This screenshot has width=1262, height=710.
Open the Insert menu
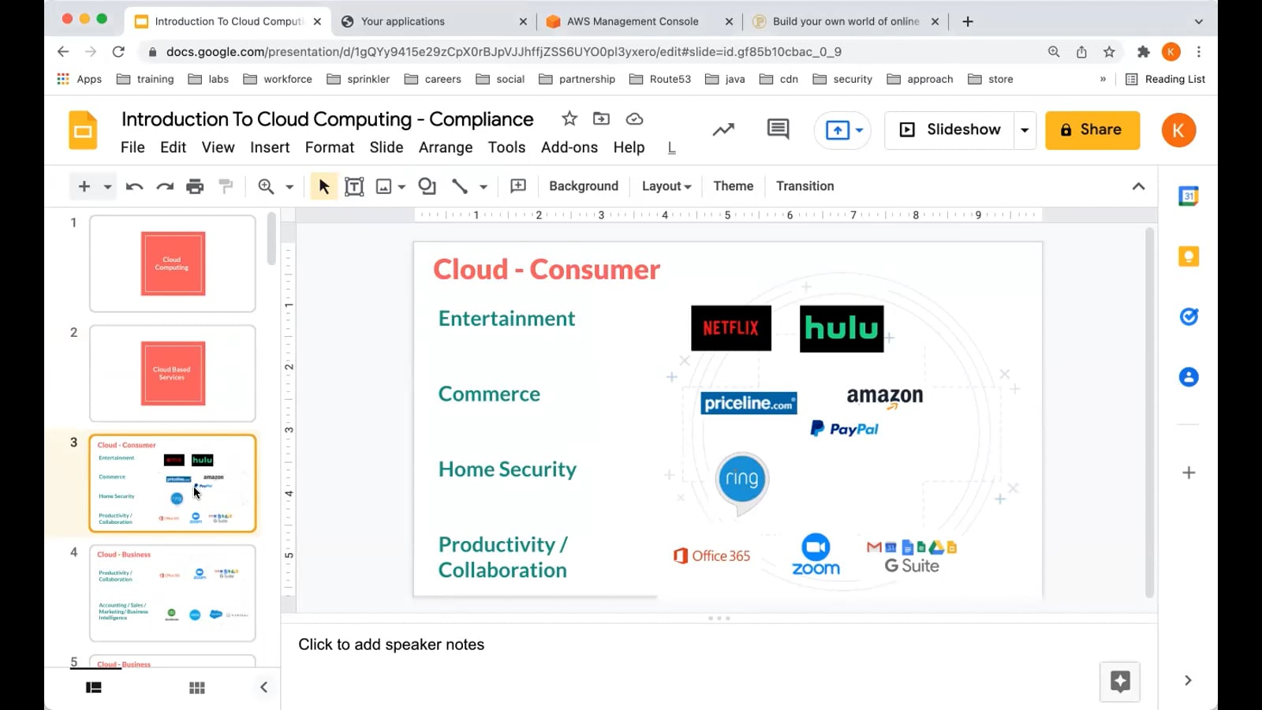270,148
